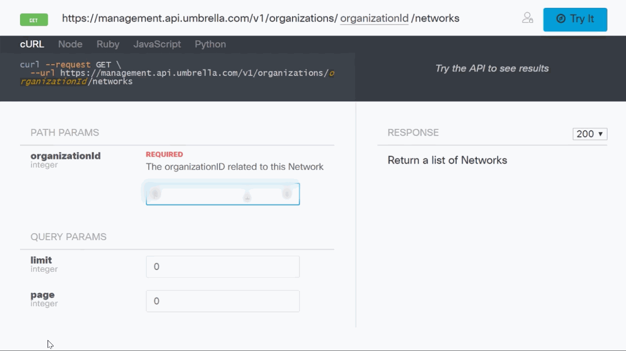Viewport: 626px width, 351px height.
Task: Click the 'Try the API to see results' panel
Action: (x=492, y=69)
